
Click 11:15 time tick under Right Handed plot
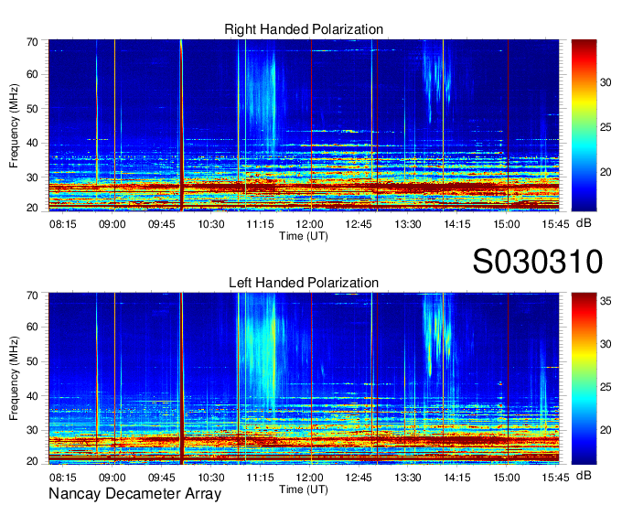coord(260,224)
